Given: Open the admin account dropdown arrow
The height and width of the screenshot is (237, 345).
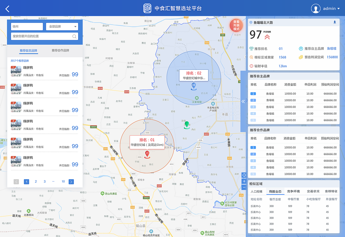Looking at the screenshot, I should pos(339,9).
